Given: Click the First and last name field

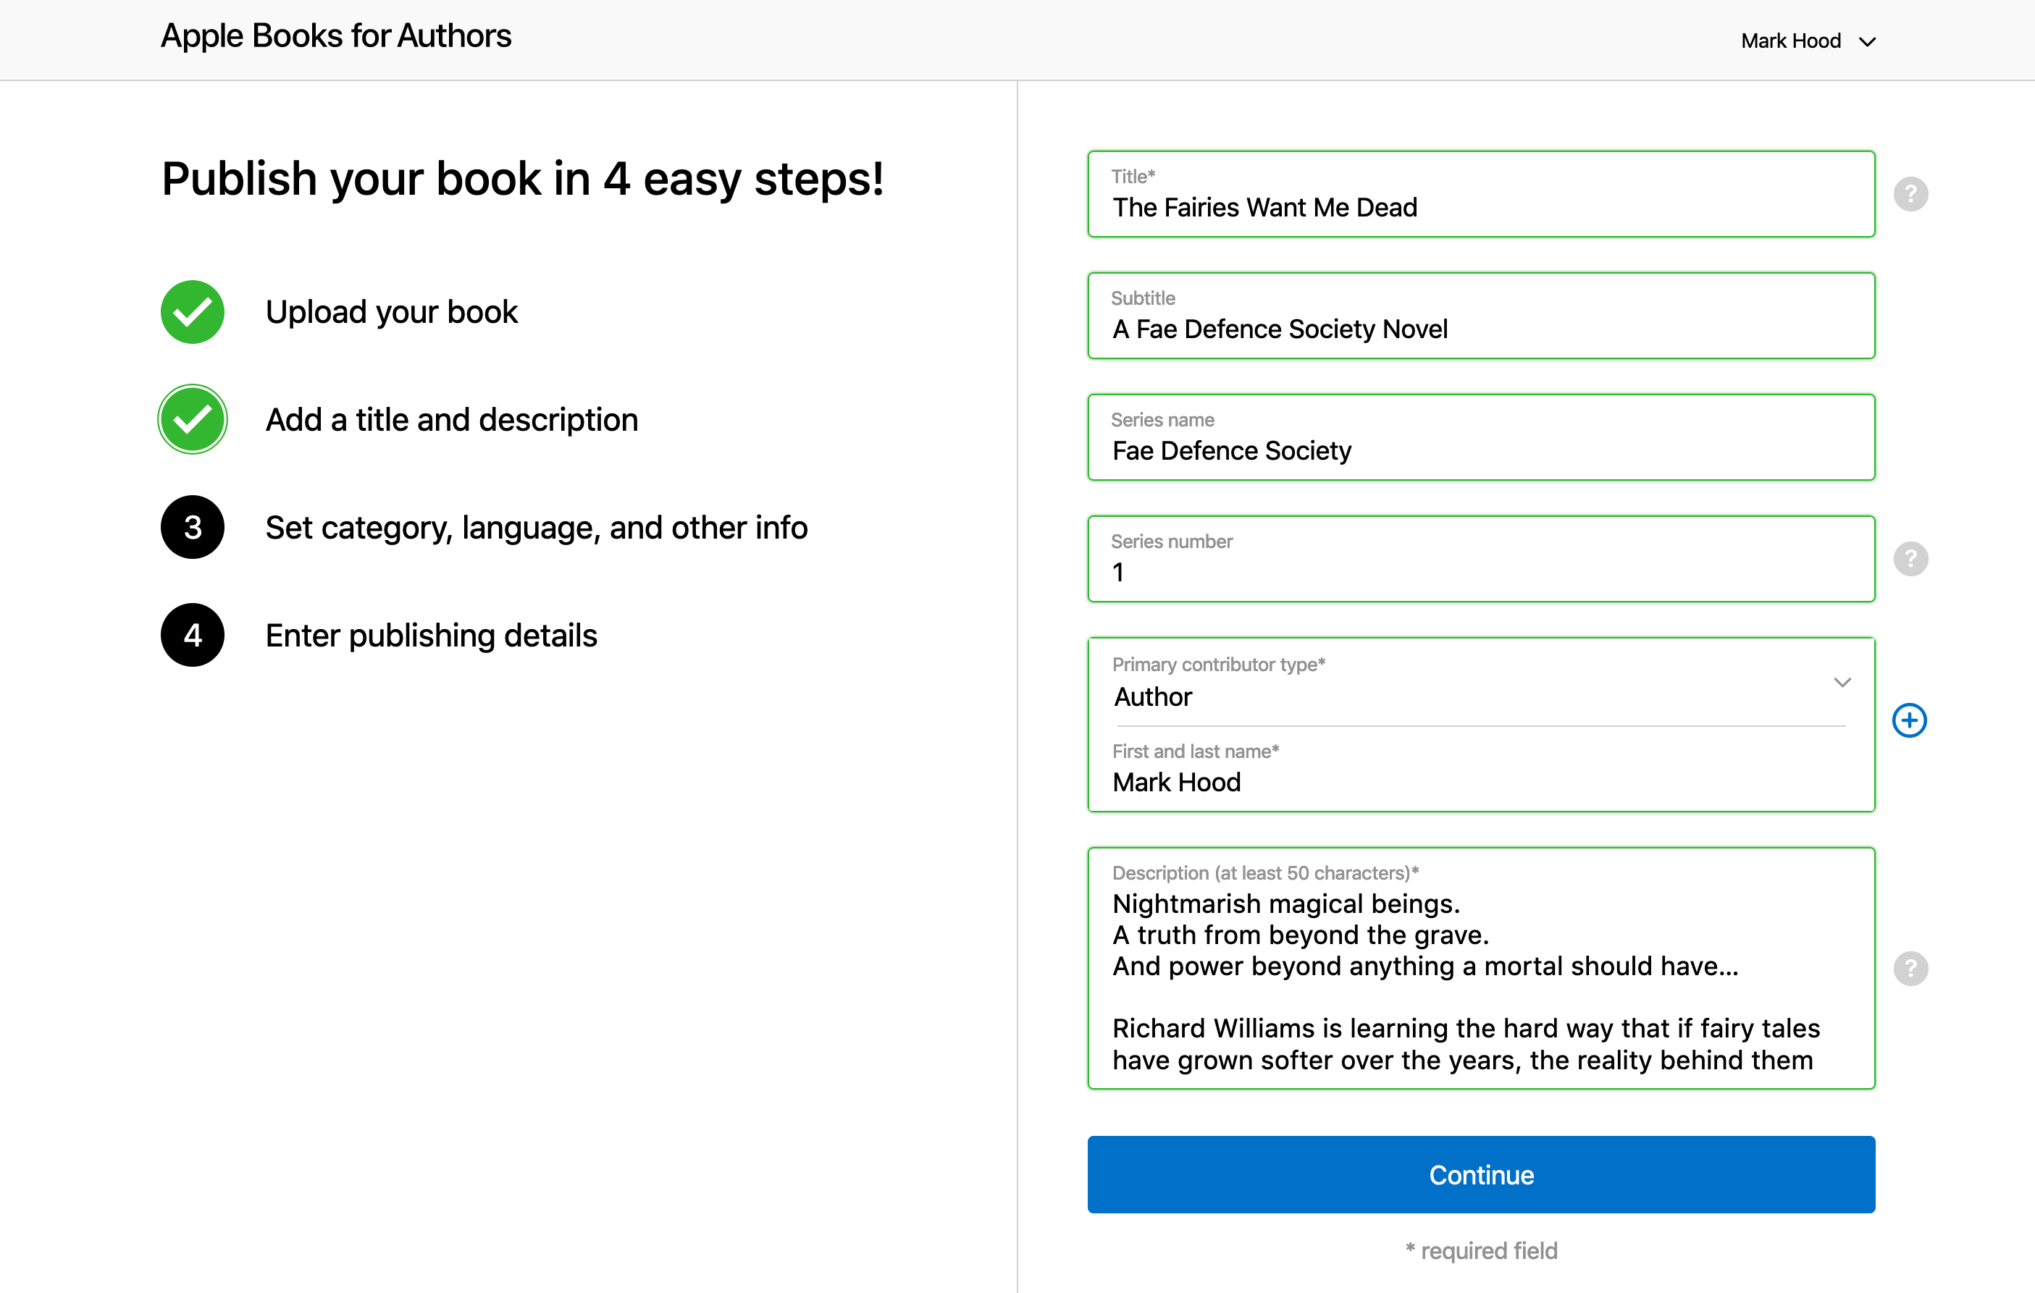Looking at the screenshot, I should 1480,782.
